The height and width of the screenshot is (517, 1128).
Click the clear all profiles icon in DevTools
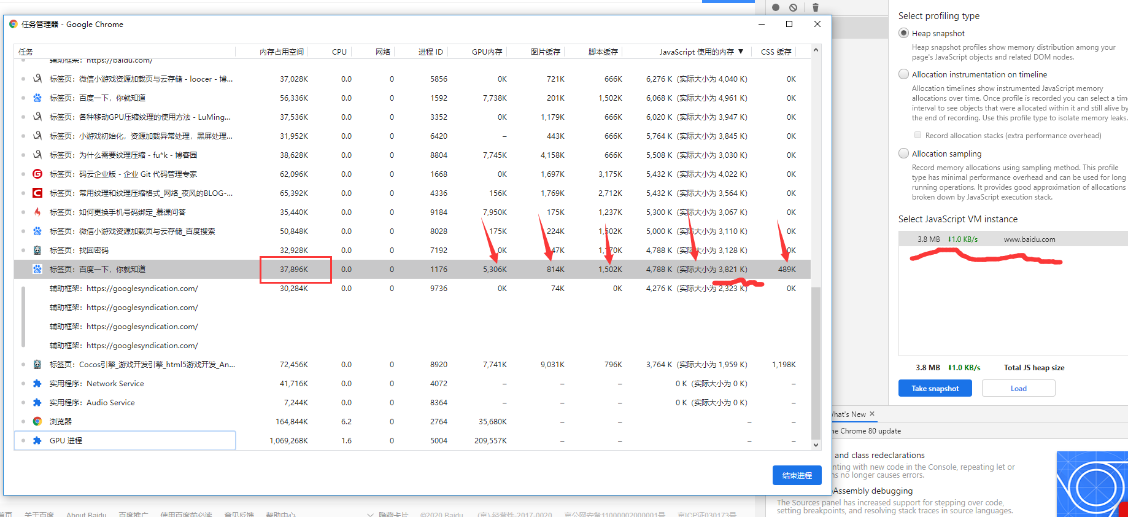click(x=794, y=7)
